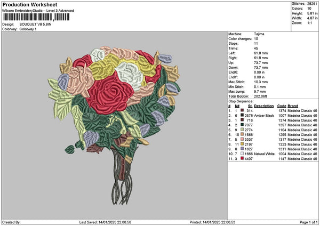Screen dimensions: 320x226
Task: Click thread code 1007
Action: point(282,116)
